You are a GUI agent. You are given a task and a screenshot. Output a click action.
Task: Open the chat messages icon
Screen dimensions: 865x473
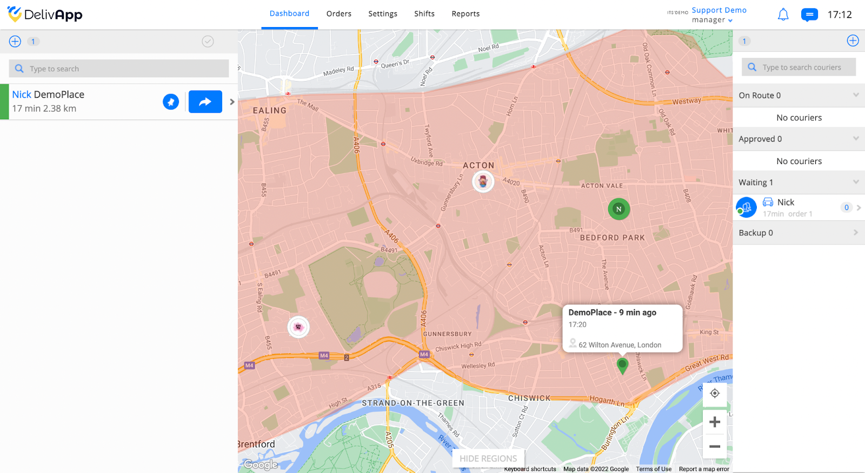[x=809, y=15]
